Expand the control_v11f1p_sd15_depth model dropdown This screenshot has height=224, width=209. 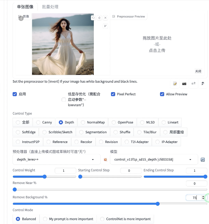click(154, 159)
